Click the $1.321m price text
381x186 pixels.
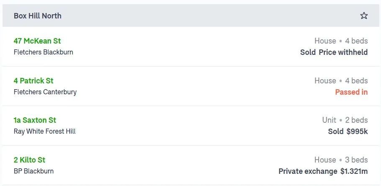point(354,171)
